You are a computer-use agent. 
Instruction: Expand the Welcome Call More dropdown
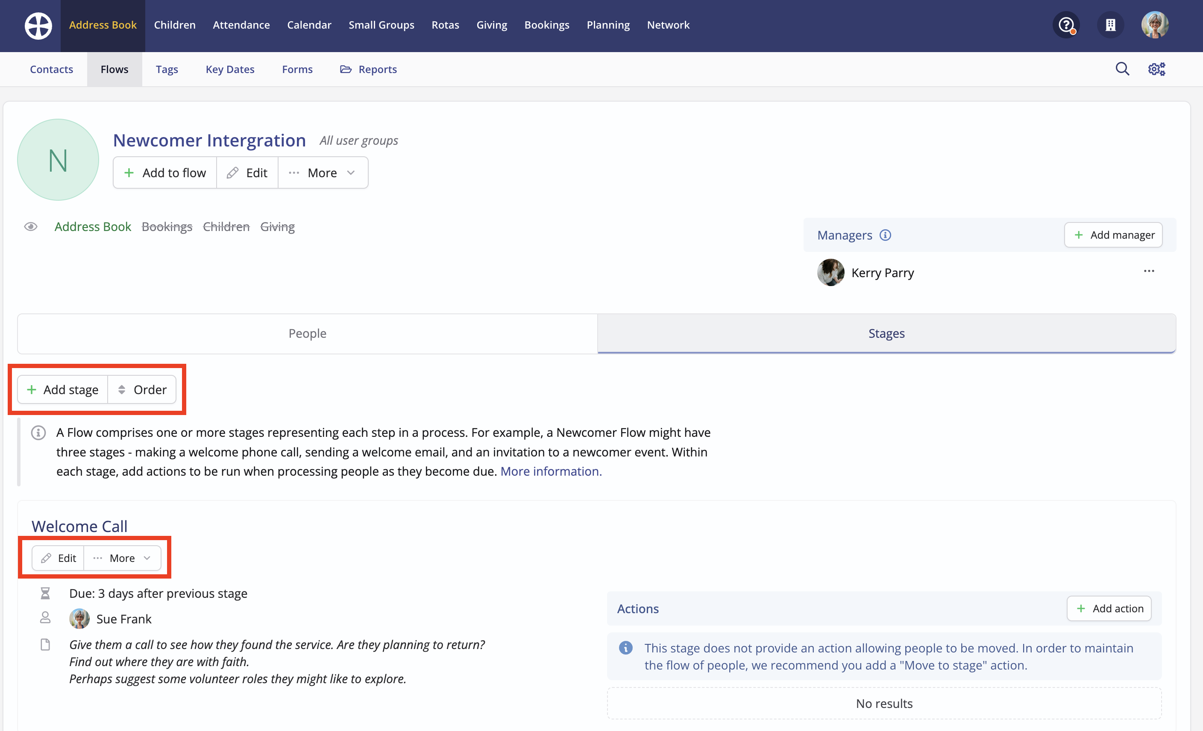pos(123,558)
